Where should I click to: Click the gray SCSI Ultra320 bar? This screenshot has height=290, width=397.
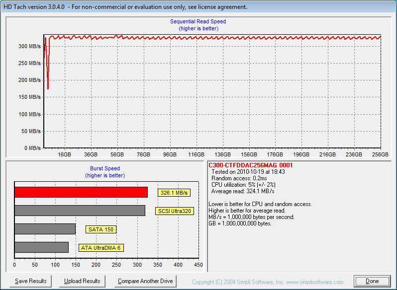coord(80,211)
